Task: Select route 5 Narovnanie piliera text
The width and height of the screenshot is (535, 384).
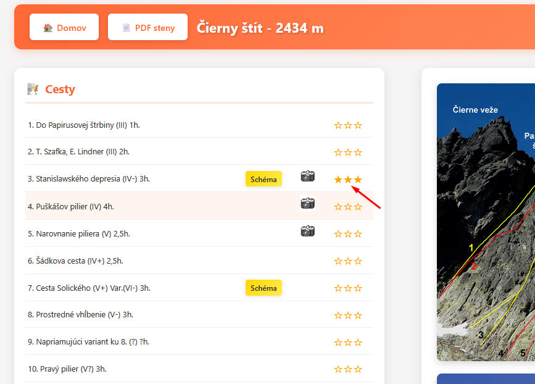Action: click(78, 233)
